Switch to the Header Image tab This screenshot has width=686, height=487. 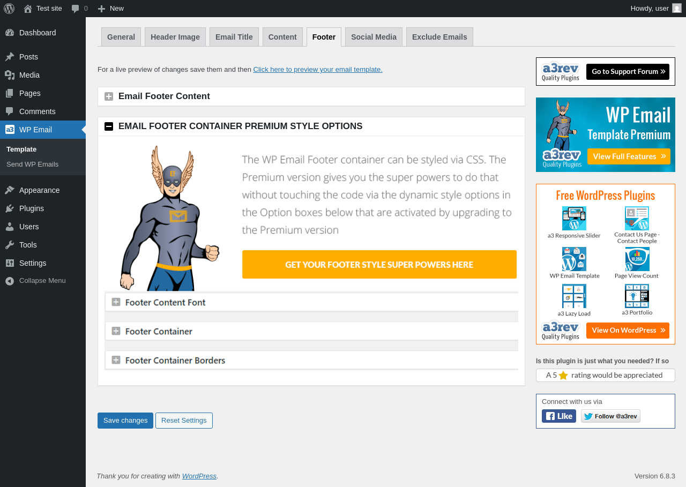point(175,37)
